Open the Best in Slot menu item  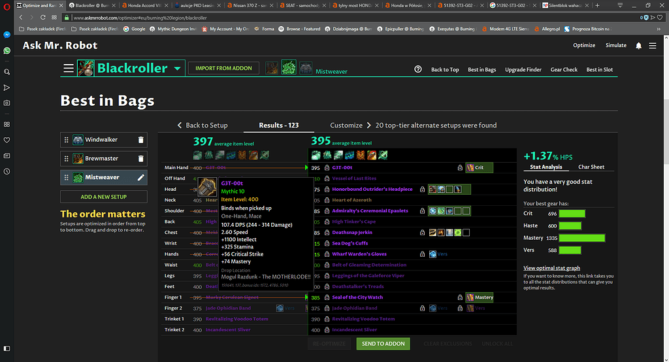point(600,69)
